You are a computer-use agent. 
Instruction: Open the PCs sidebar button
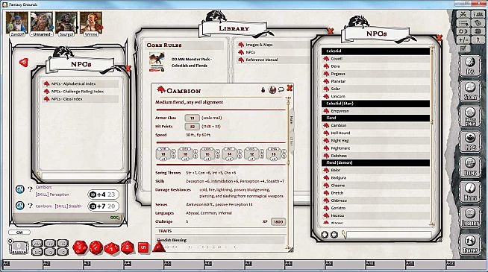470,65
